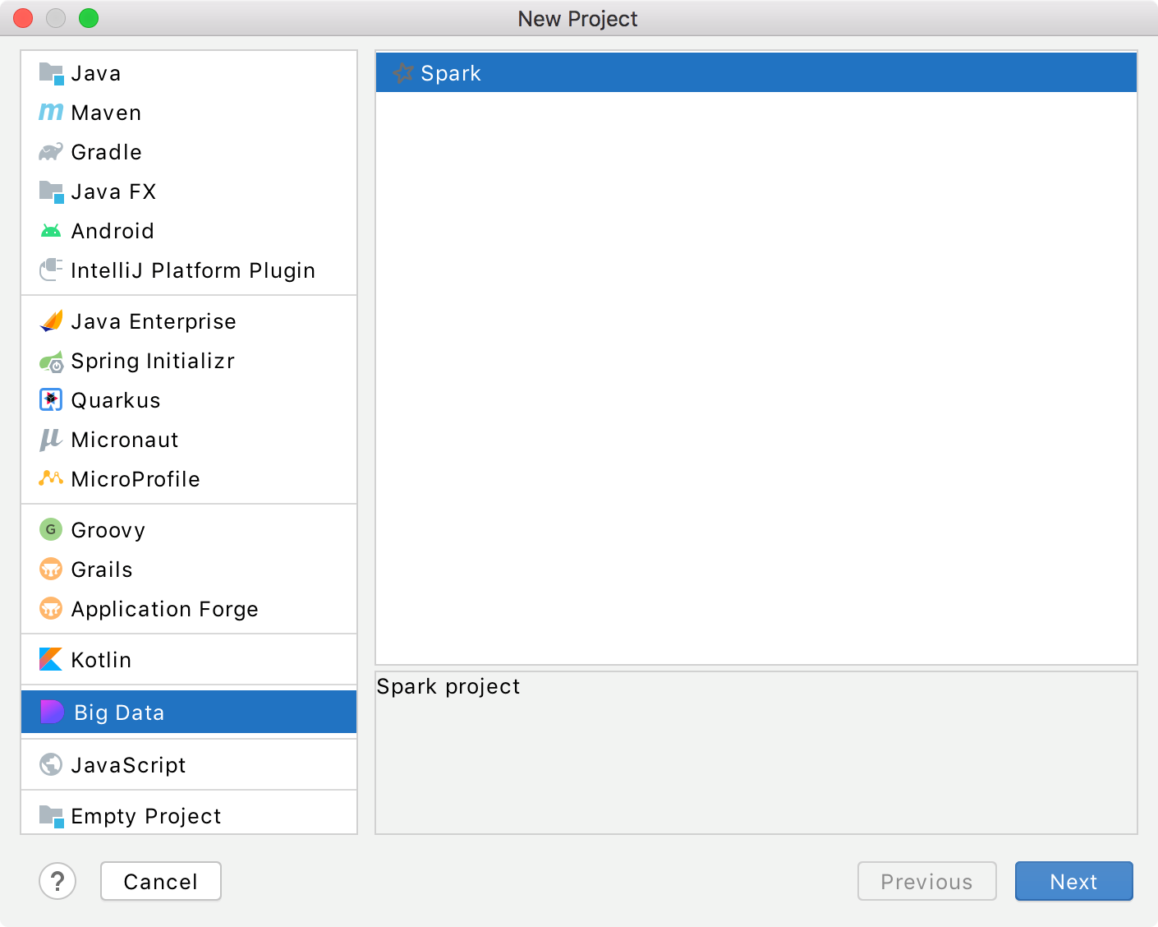Click the IntelliJ Platform Plugin plug icon
The height and width of the screenshot is (927, 1158).
pyautogui.click(x=51, y=270)
